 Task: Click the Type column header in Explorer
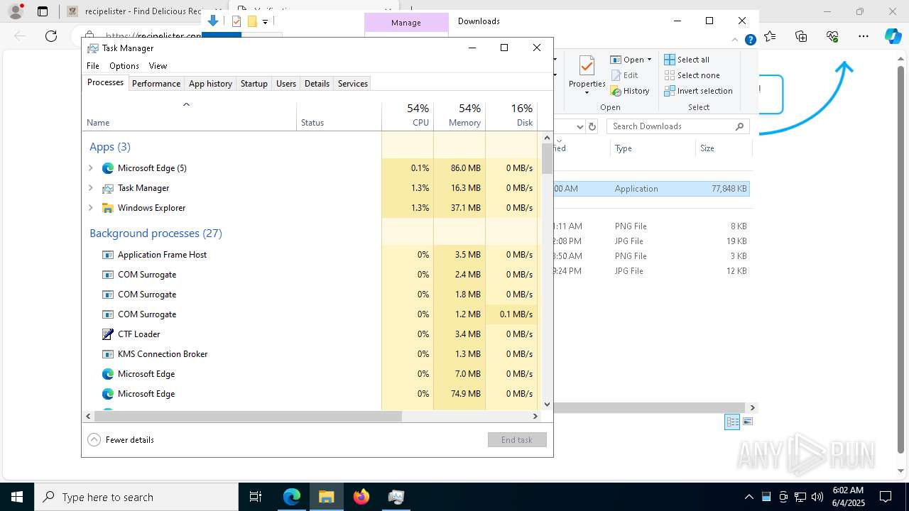point(653,148)
